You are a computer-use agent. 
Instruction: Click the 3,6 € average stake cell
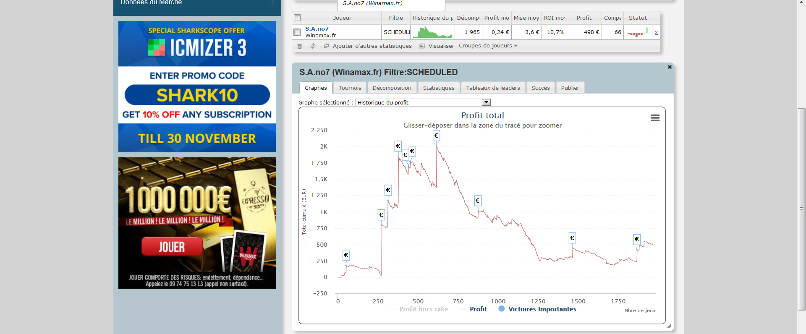pyautogui.click(x=526, y=32)
